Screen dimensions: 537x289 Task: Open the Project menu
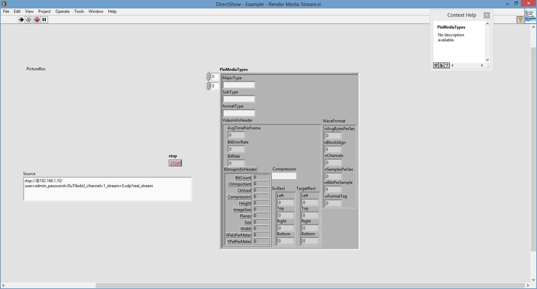tap(44, 11)
